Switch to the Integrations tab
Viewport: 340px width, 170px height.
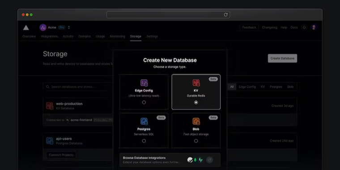[x=50, y=36]
